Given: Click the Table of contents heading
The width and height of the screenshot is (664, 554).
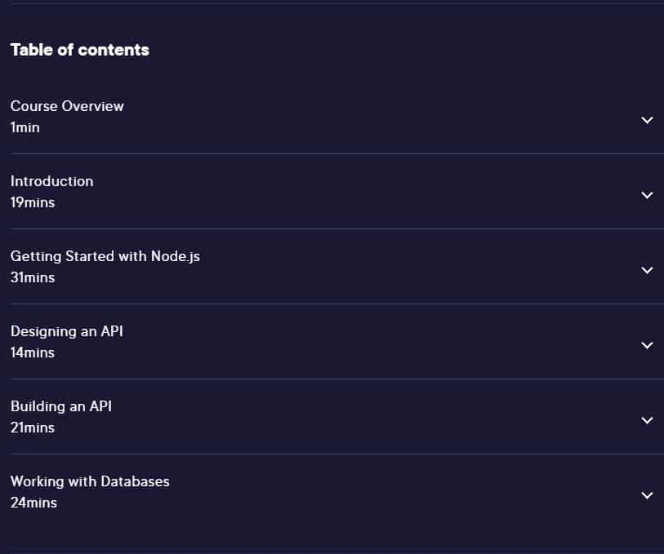Looking at the screenshot, I should [x=79, y=50].
